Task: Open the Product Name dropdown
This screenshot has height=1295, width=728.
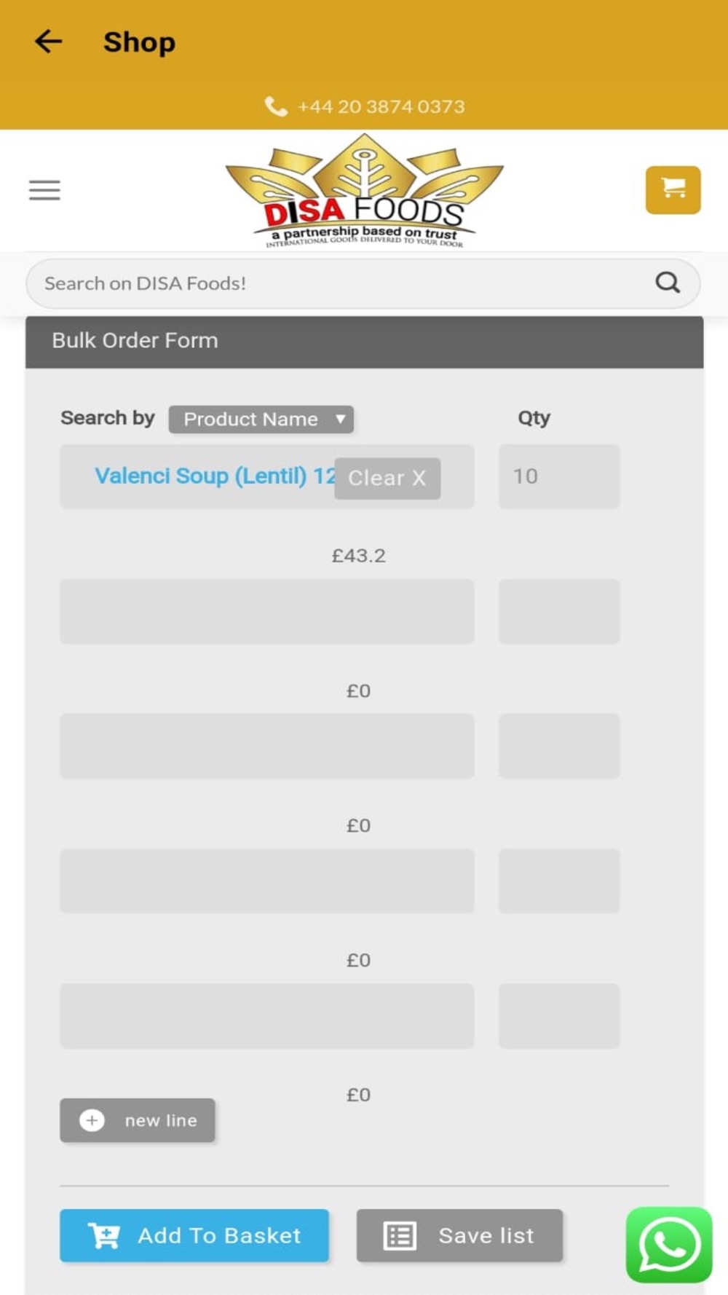Action: pyautogui.click(x=261, y=420)
